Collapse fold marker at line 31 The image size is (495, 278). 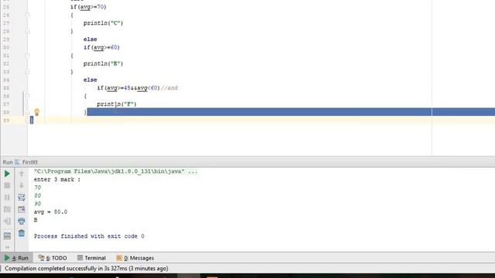point(28,56)
